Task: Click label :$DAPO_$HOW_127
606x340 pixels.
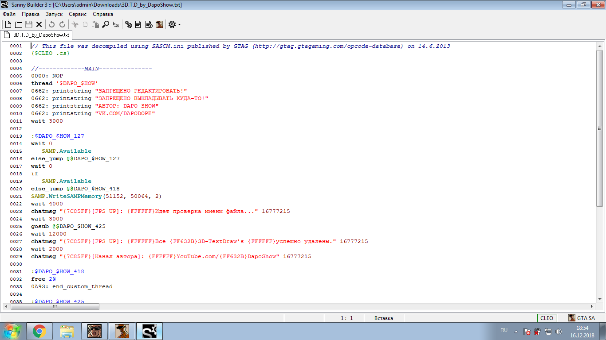Action: pos(58,136)
